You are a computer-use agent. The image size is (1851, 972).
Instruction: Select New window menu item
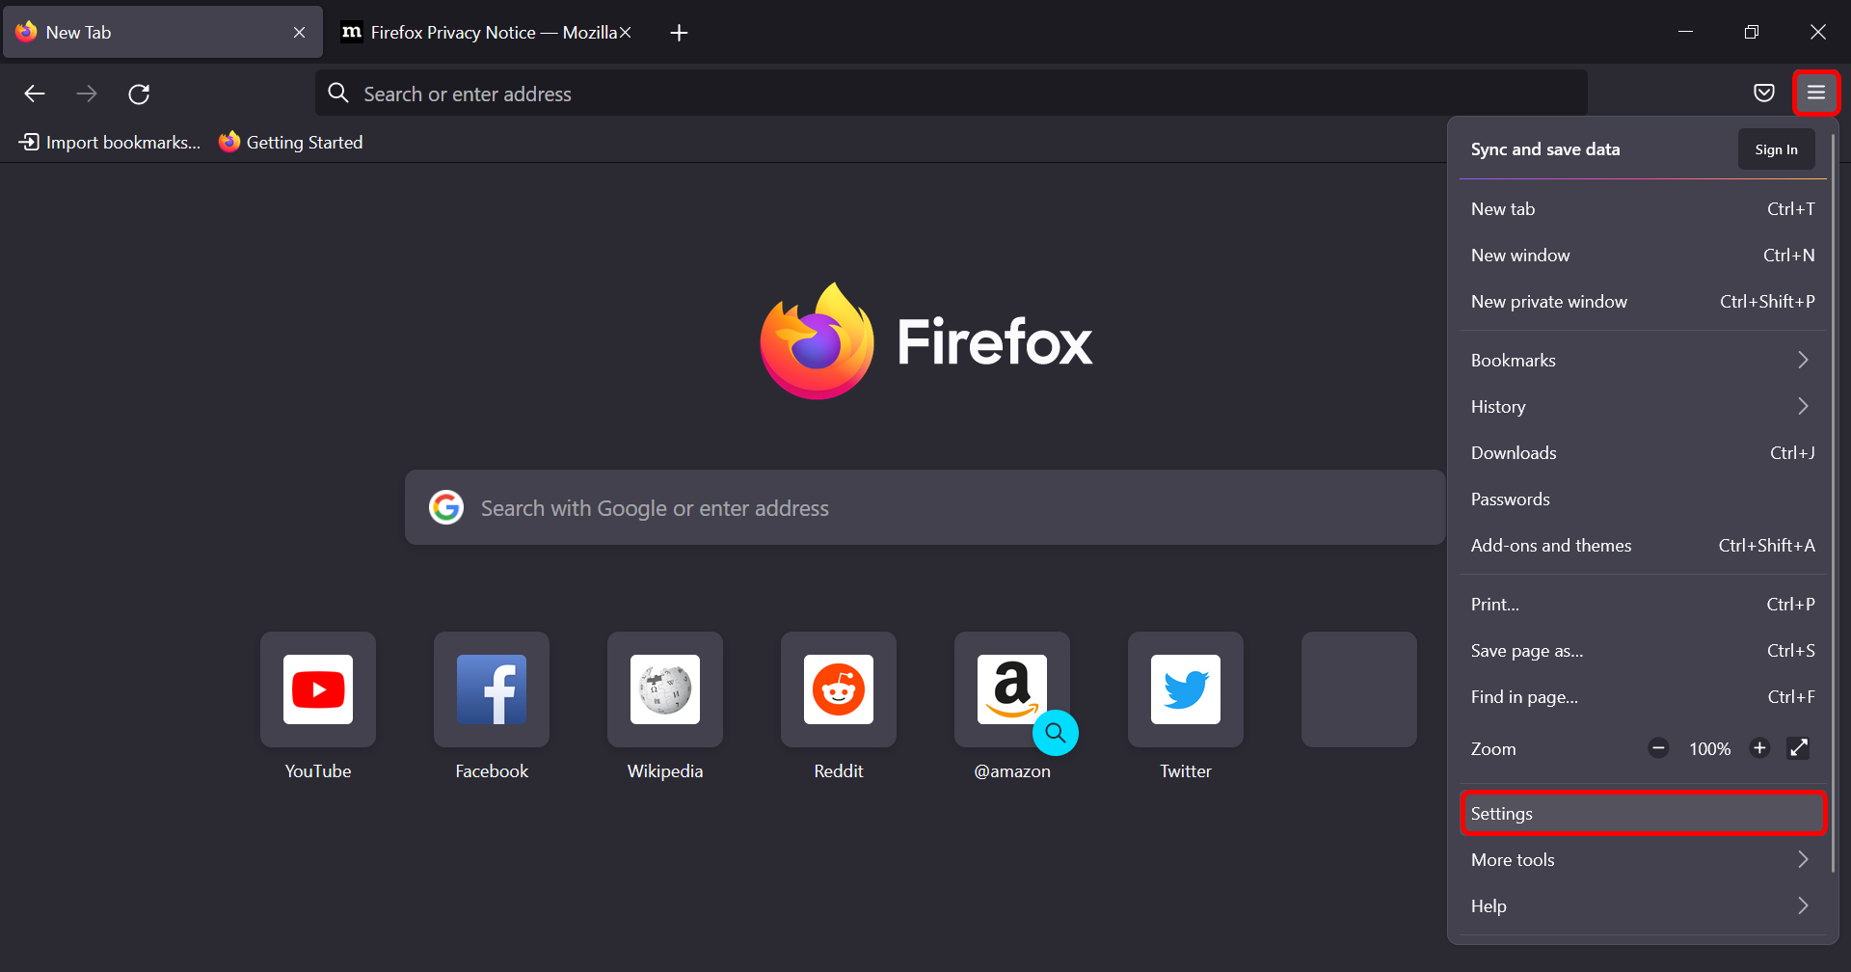click(1643, 256)
